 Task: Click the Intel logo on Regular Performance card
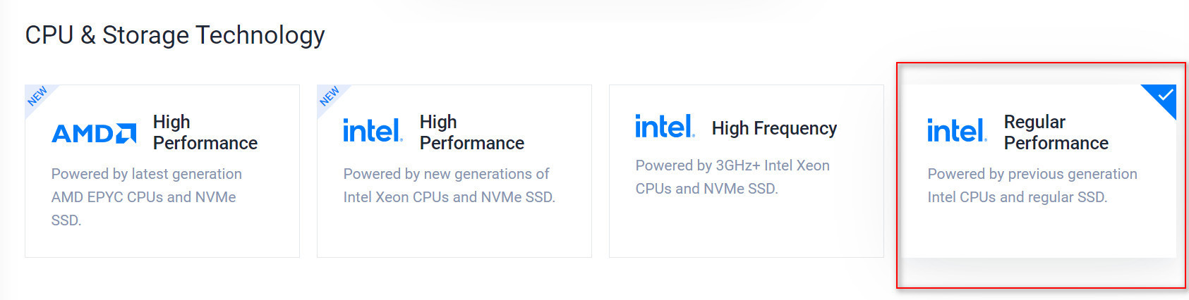click(x=957, y=131)
